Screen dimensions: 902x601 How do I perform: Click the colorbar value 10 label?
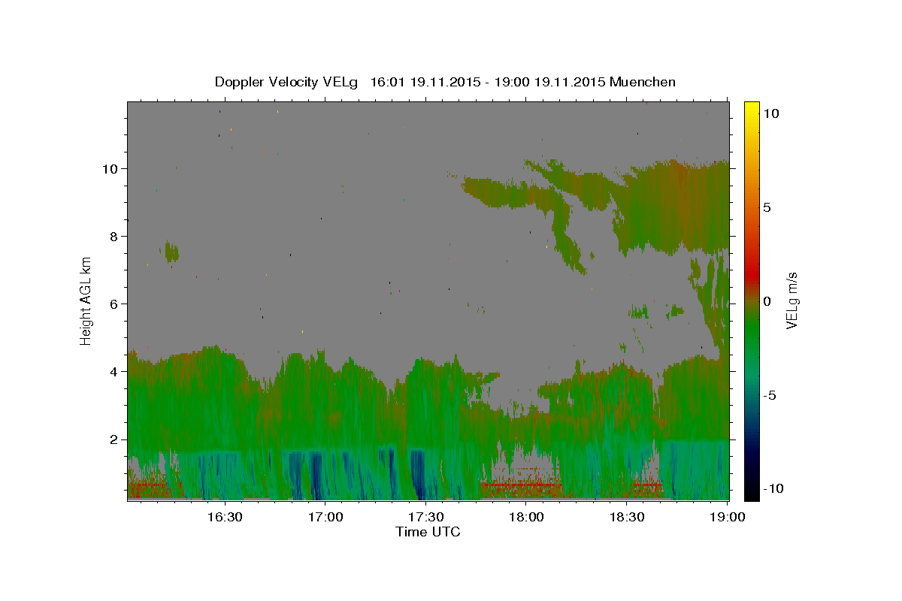(x=770, y=113)
